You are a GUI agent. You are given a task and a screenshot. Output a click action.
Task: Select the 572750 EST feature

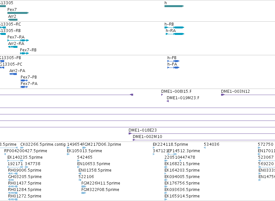pos(259,148)
